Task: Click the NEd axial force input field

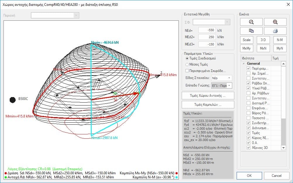Action: (x=207, y=30)
